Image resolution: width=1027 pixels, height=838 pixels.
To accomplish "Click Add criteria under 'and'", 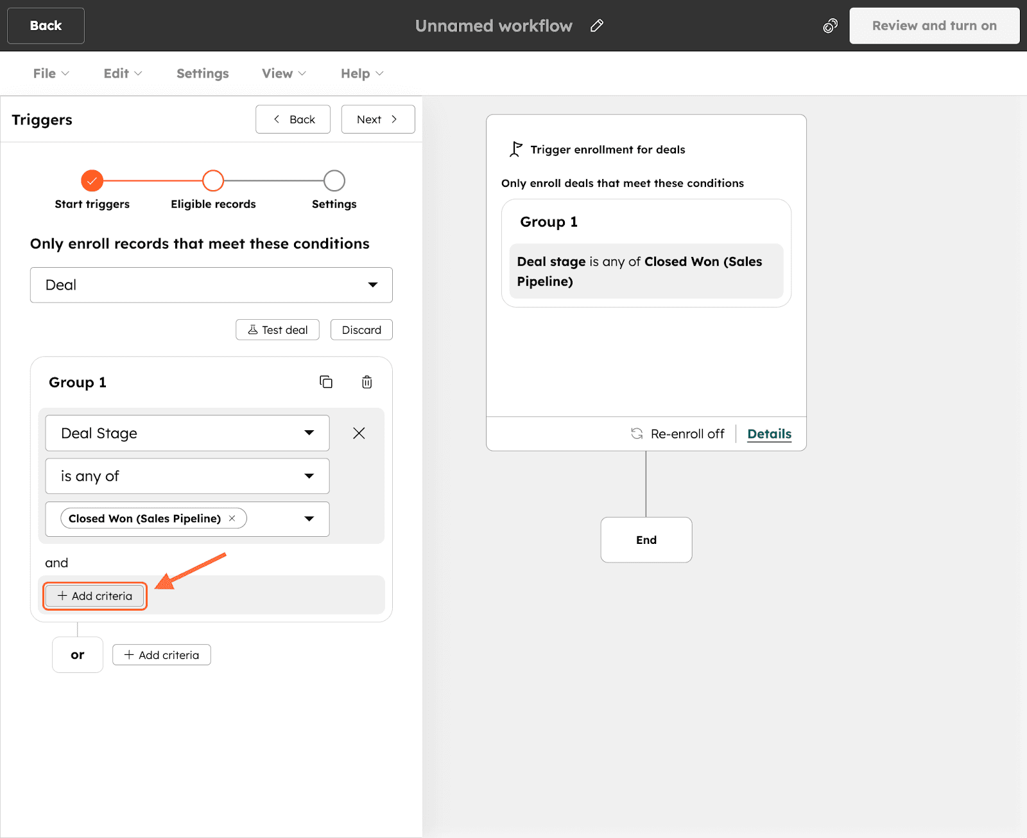I will pyautogui.click(x=95, y=596).
